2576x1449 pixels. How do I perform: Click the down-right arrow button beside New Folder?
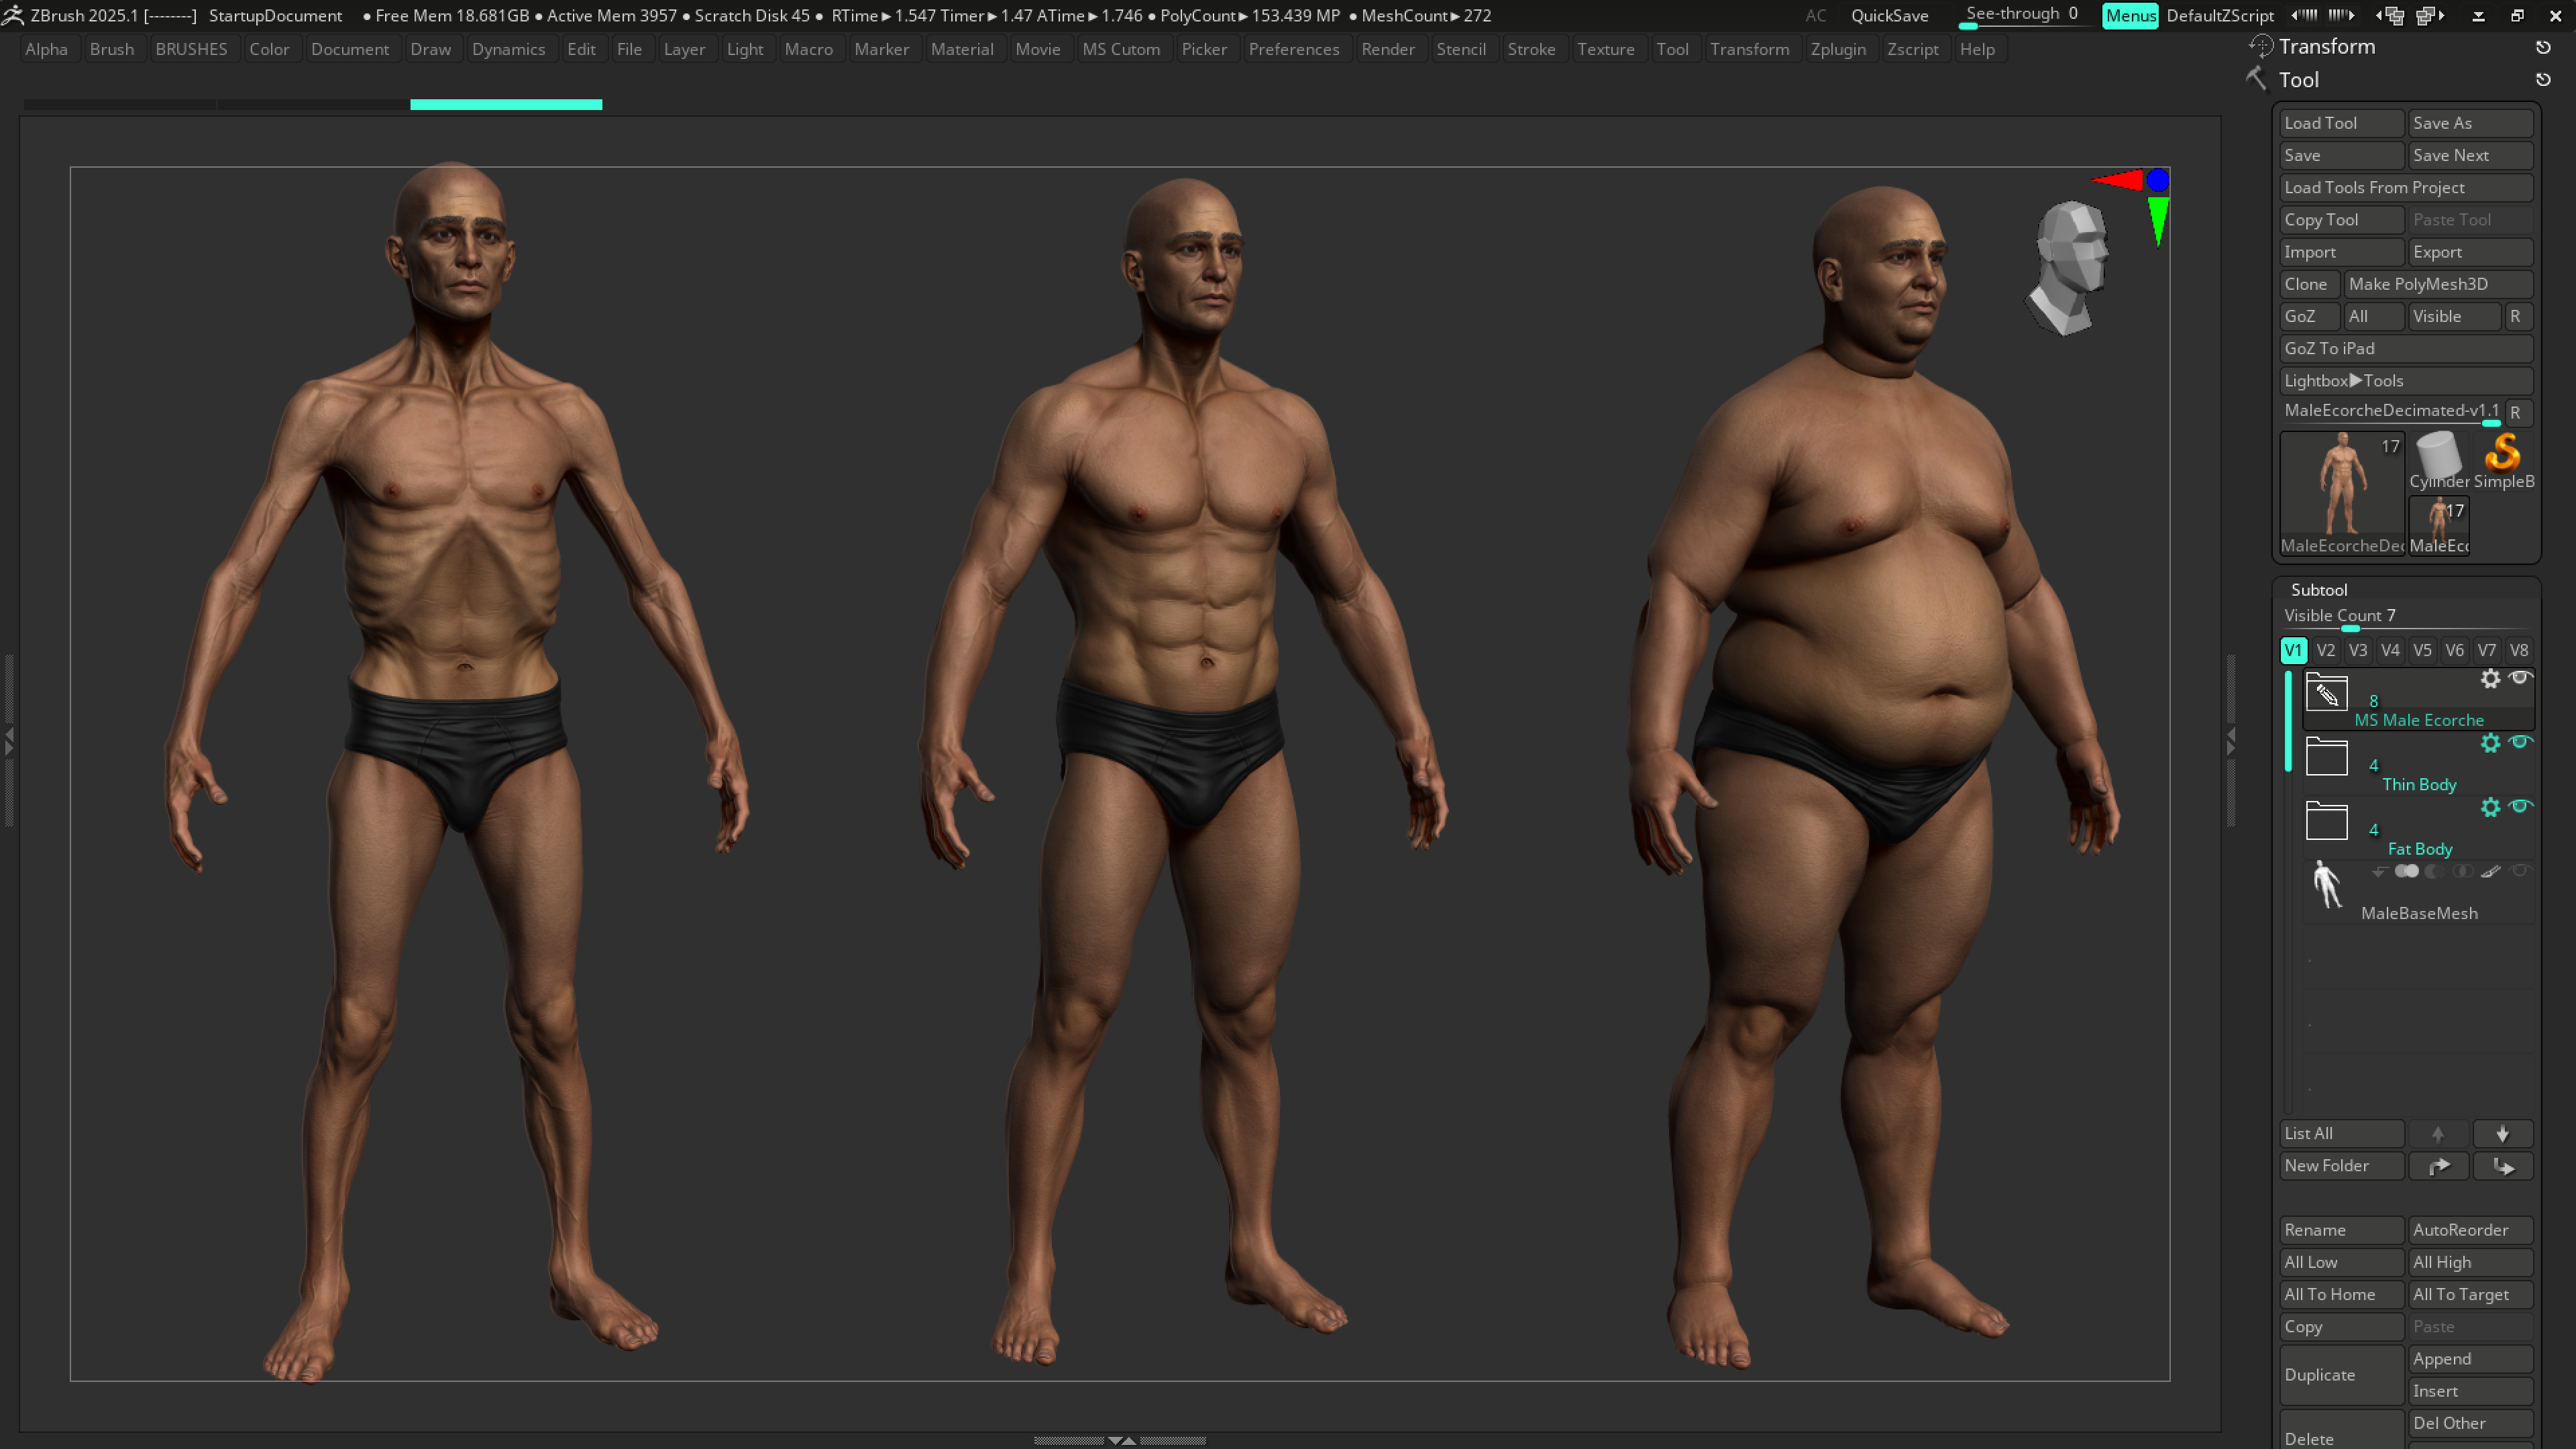2503,1166
